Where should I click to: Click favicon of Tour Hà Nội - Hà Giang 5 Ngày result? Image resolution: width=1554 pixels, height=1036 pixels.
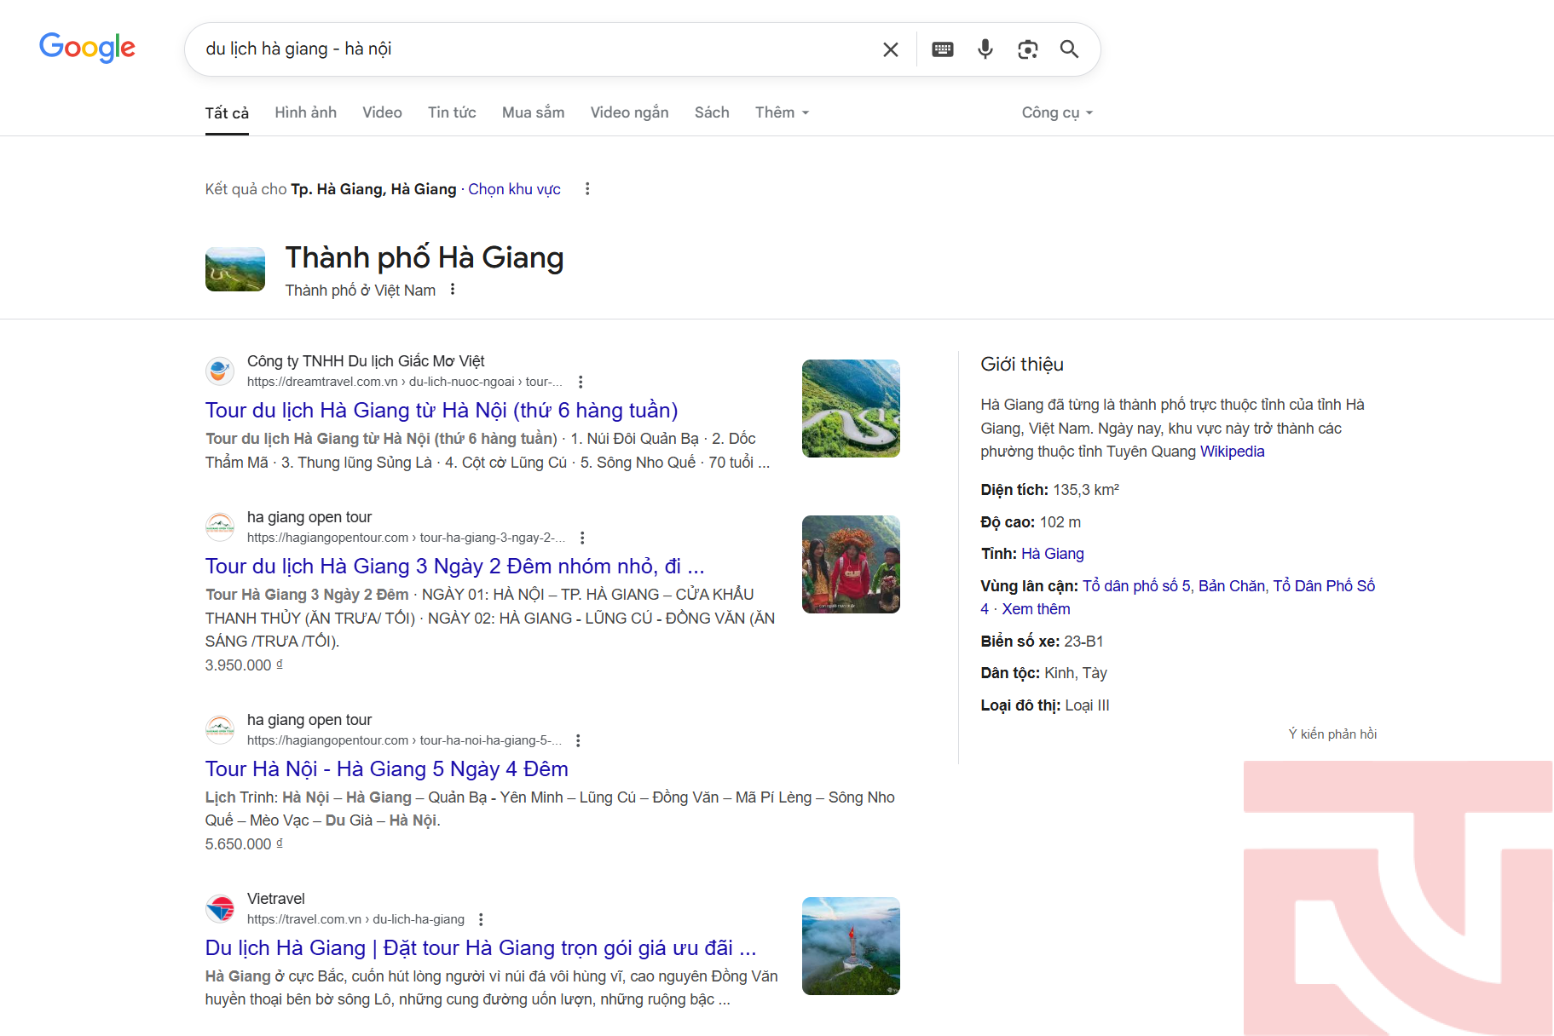[220, 730]
